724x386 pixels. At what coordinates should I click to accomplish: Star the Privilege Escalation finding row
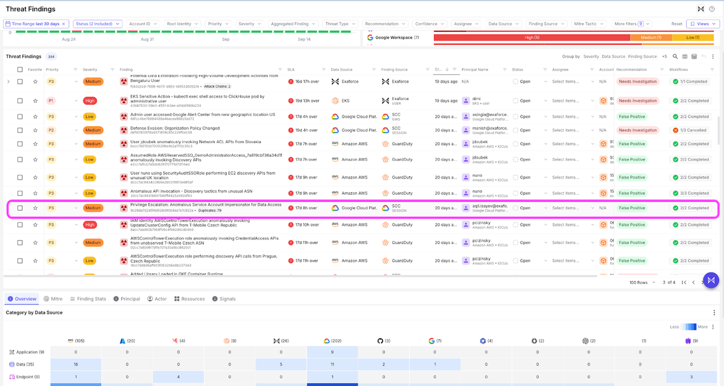(x=36, y=208)
